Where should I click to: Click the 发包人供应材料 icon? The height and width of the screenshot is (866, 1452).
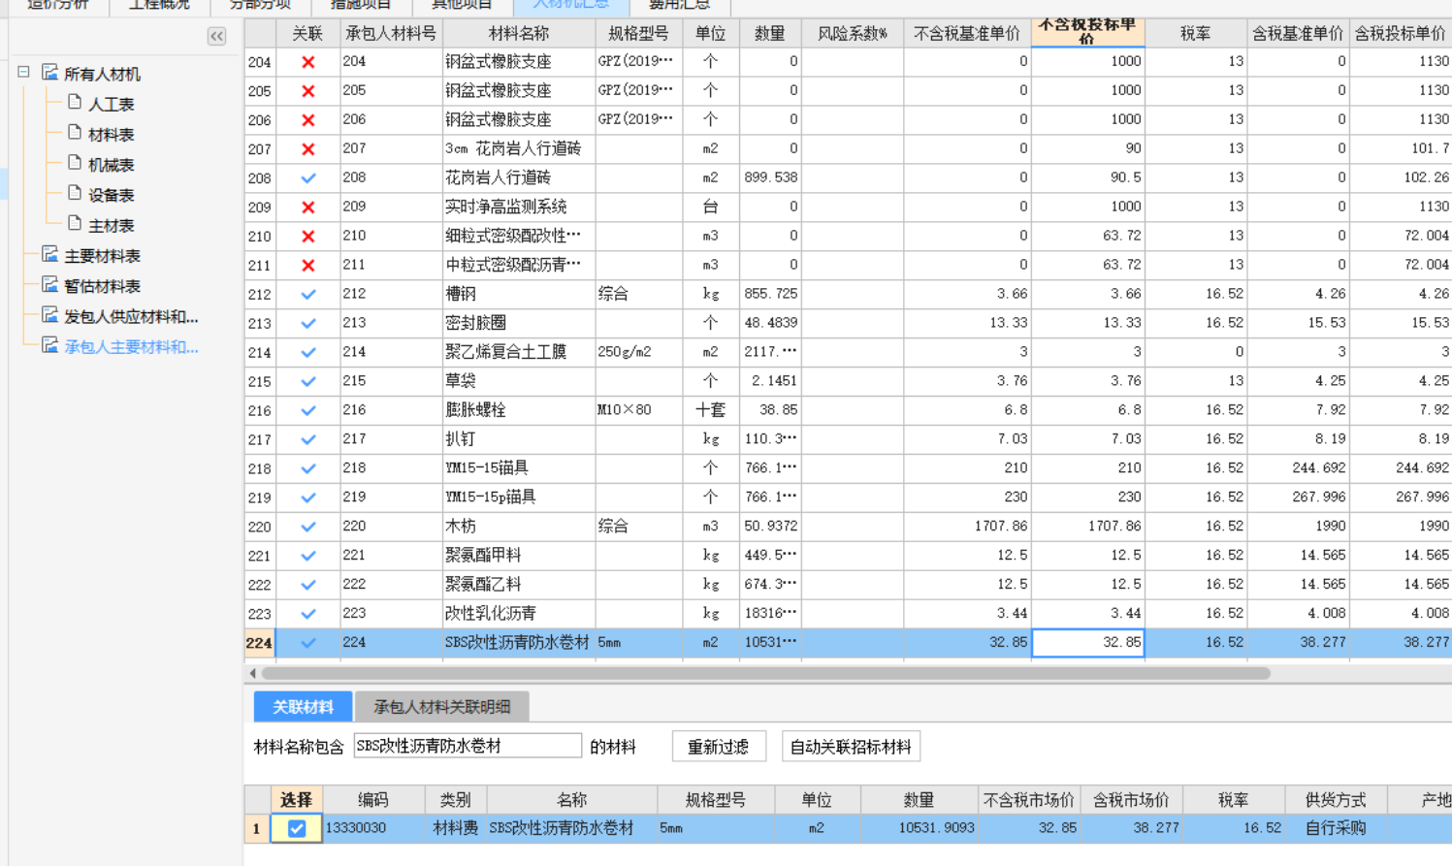(49, 314)
